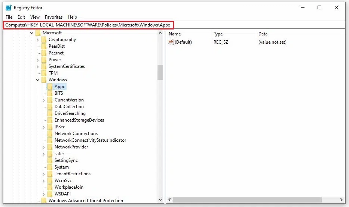Select the TPM folder icon

tap(44, 73)
